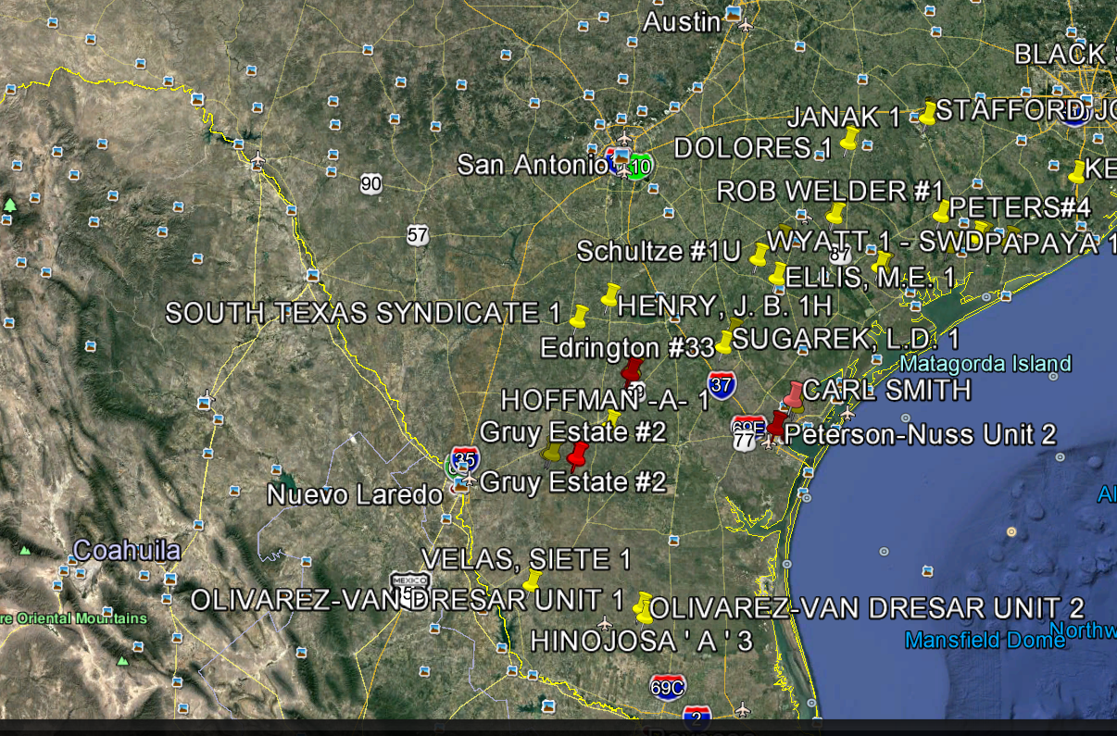Select the Edrington #33 label text
Screen dimensions: 1117x736
click(x=627, y=348)
